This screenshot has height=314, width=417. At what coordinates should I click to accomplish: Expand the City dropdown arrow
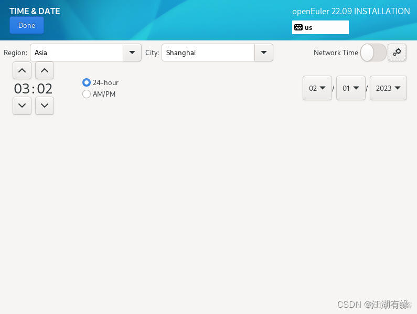coord(263,53)
